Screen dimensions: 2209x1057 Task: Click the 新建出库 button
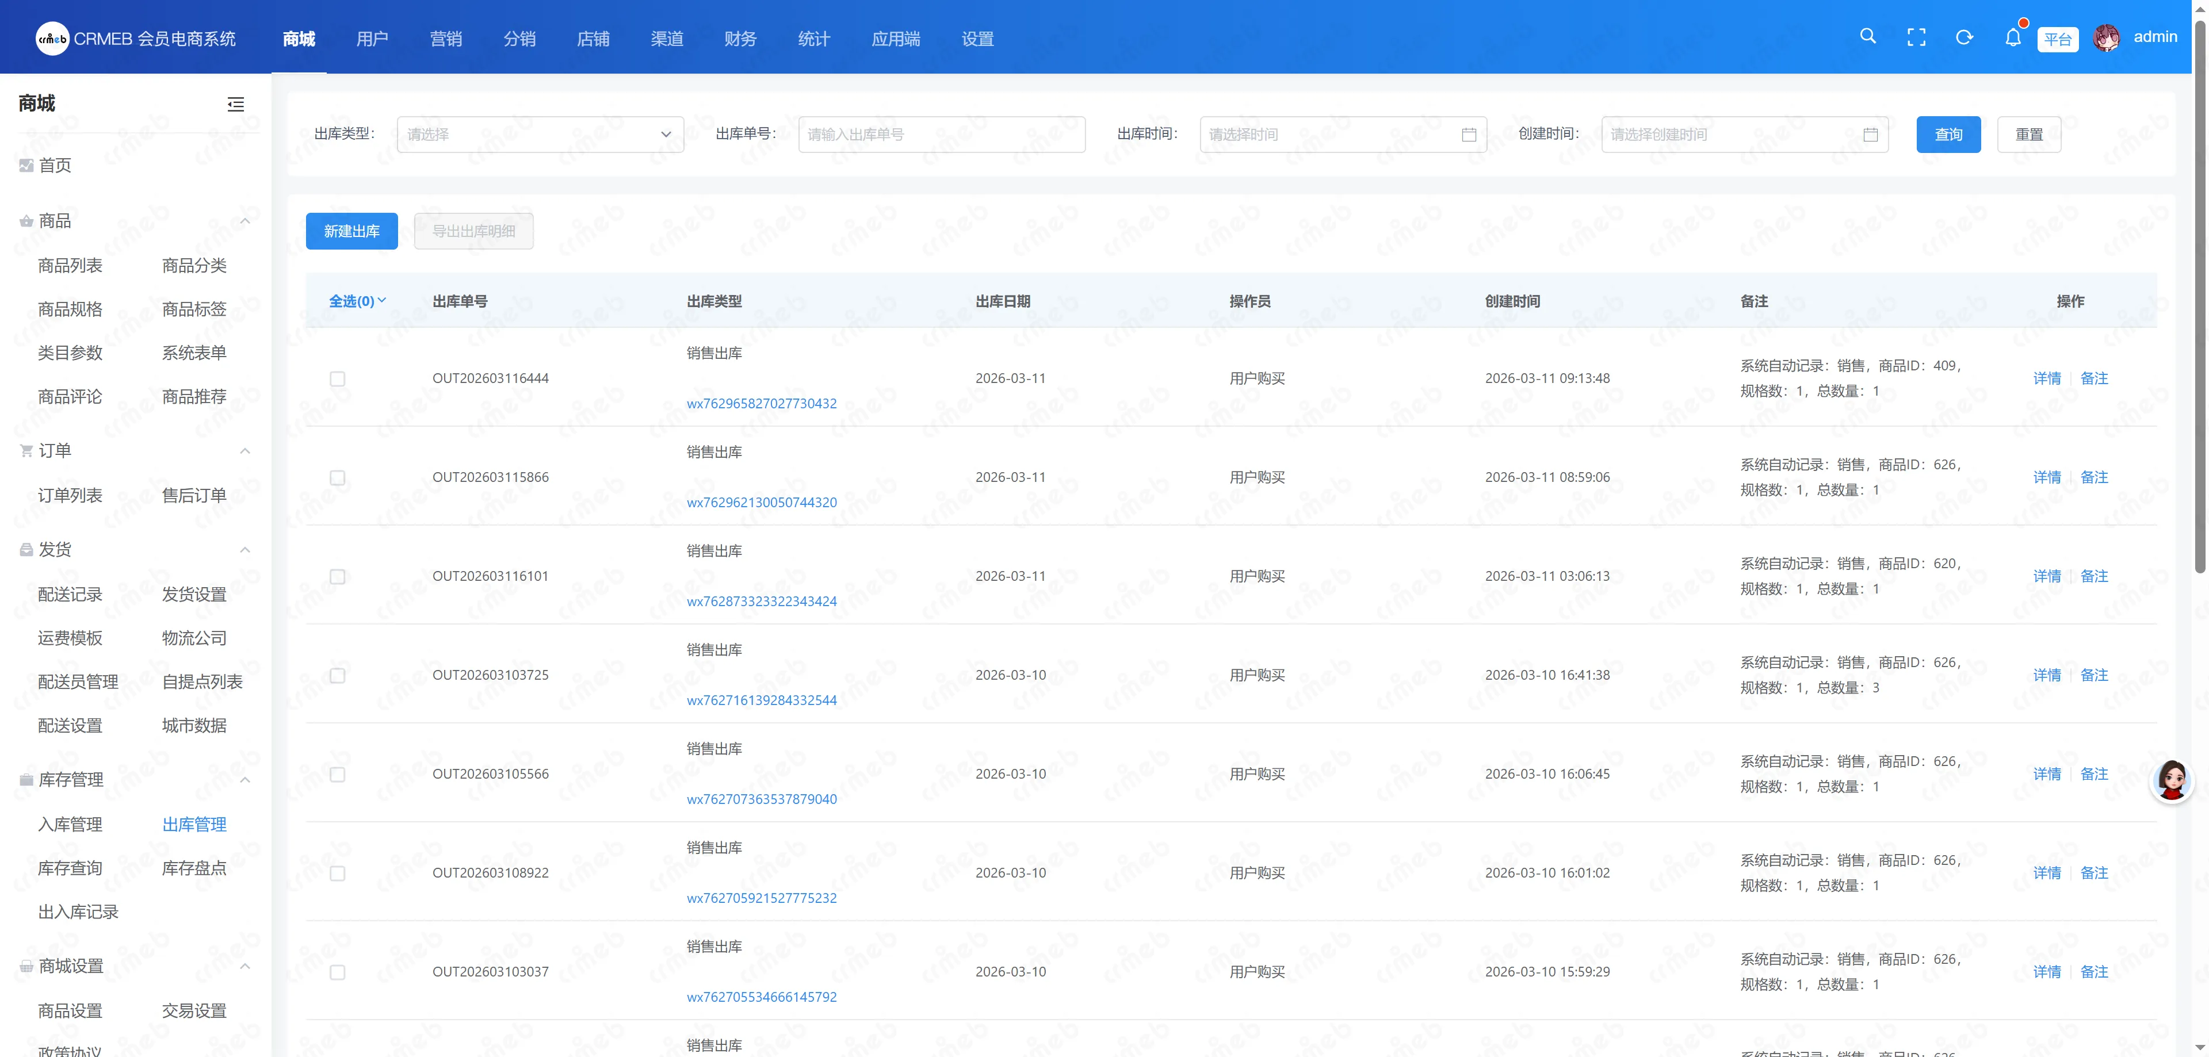[x=351, y=231]
